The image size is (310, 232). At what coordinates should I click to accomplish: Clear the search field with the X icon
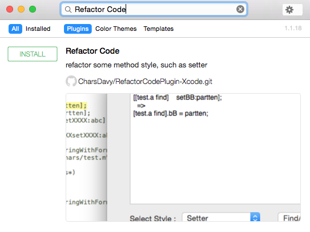240,9
